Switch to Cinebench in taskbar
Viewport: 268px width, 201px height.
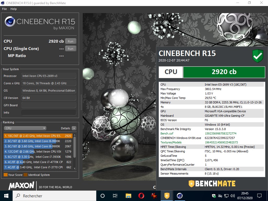[180, 196]
